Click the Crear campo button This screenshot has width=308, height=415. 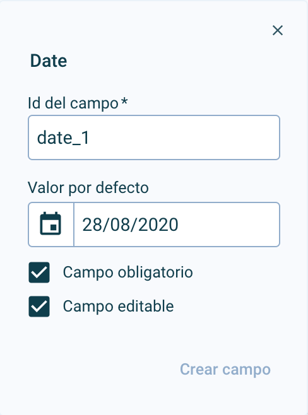click(x=225, y=369)
